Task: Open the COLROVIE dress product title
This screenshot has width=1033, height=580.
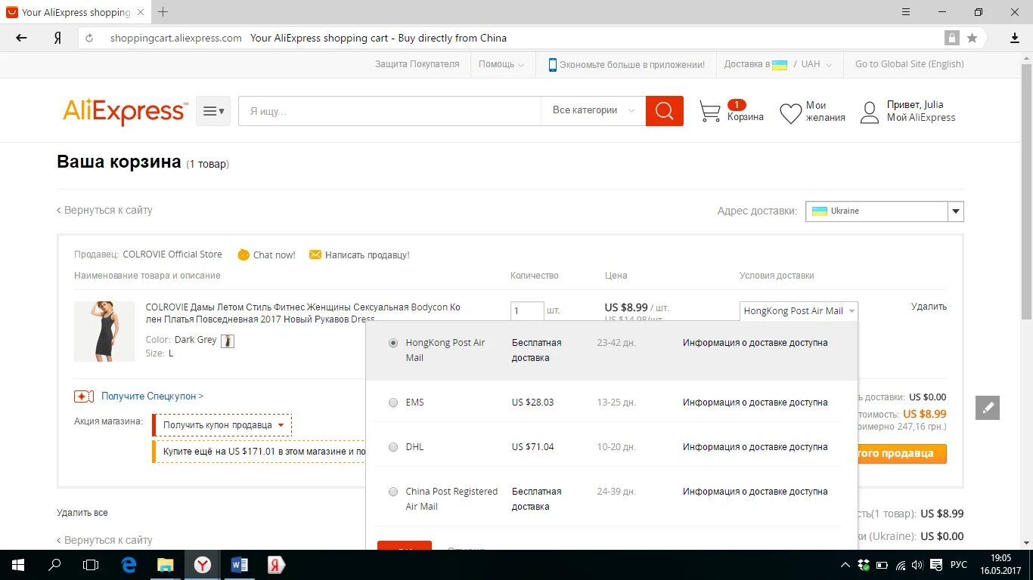Action: tap(303, 313)
